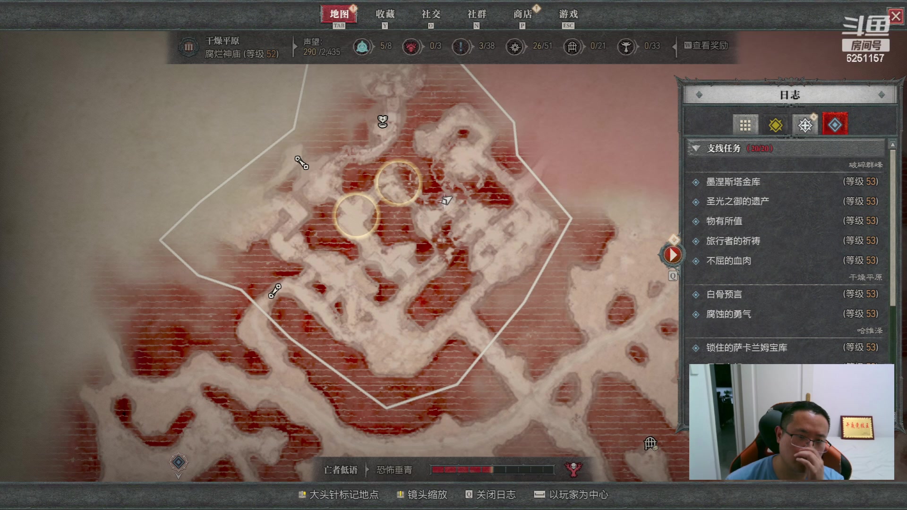
Task: Select the yellow diamond main quest filter
Action: click(x=775, y=125)
